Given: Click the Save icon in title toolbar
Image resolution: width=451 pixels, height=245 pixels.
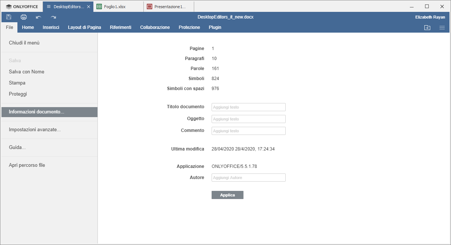Looking at the screenshot, I should click(9, 17).
